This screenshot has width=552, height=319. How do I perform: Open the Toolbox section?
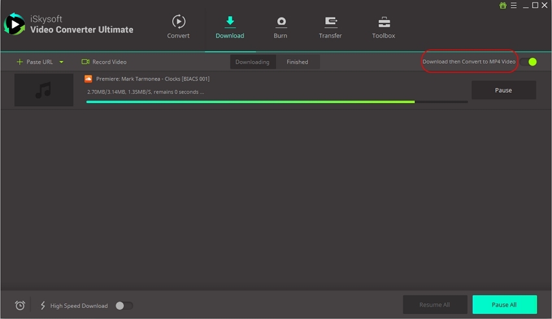click(383, 22)
